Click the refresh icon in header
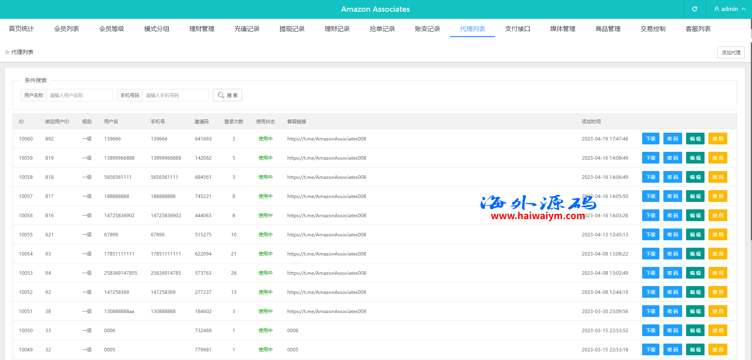752x360 pixels. [694, 9]
